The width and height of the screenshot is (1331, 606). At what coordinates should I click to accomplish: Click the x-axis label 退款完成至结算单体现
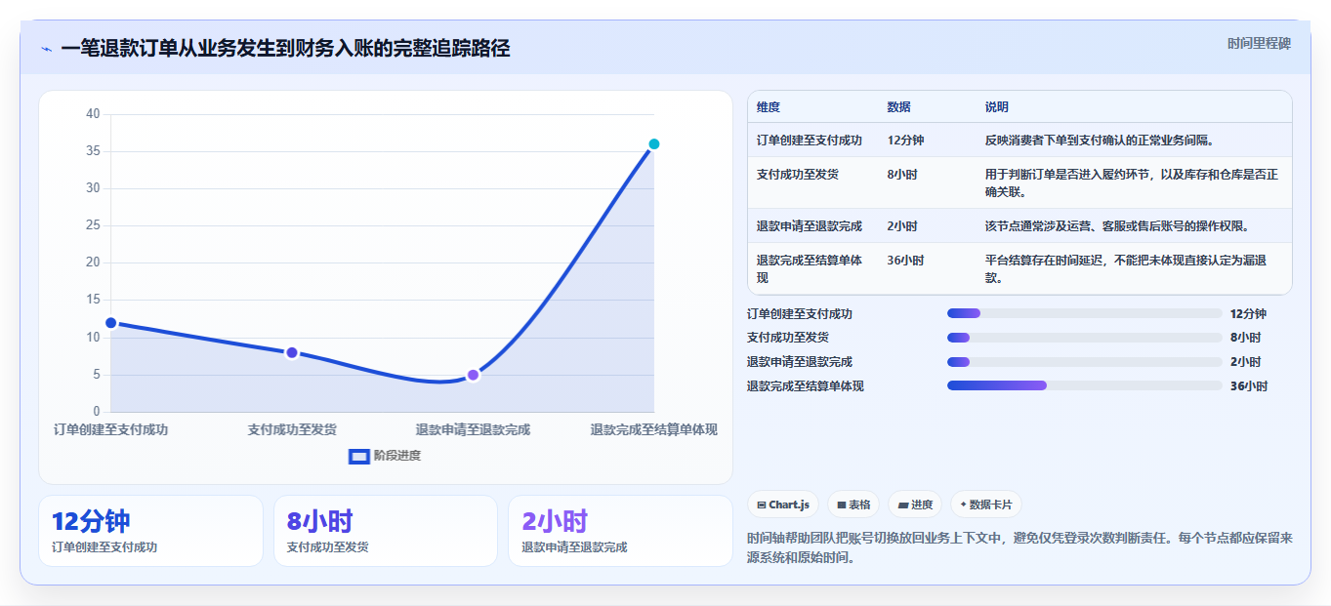tap(654, 430)
